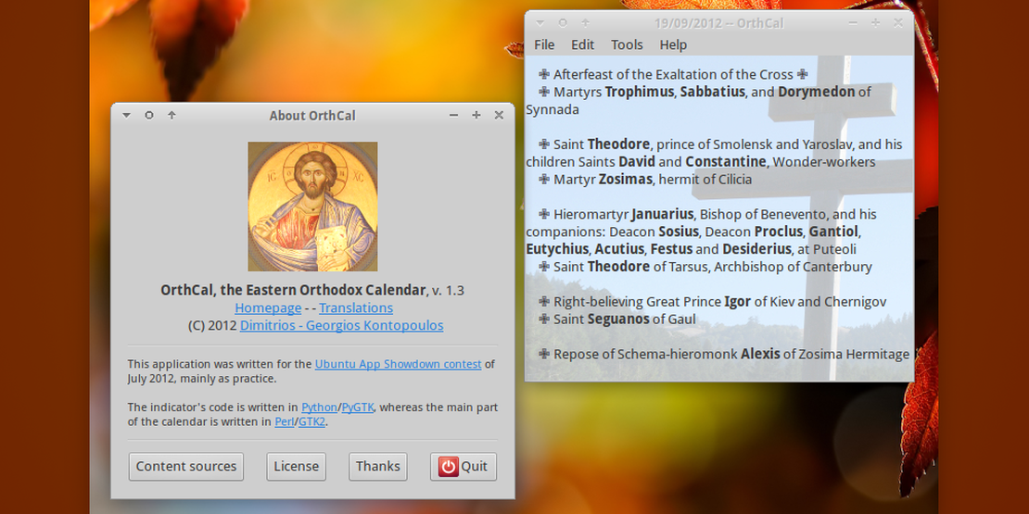Click the Thanks button
The height and width of the screenshot is (514, 1029).
coord(378,466)
